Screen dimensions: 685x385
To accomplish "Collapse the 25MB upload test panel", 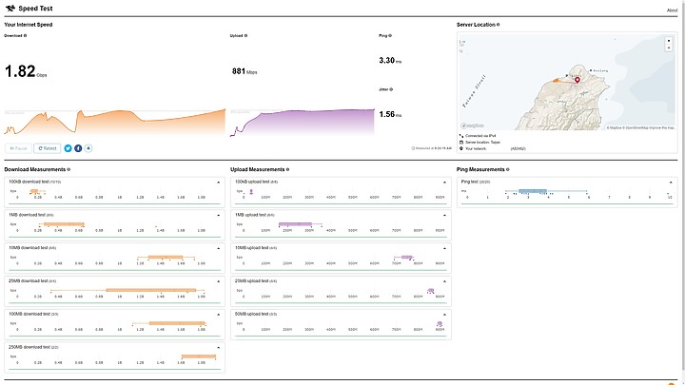I will pos(444,281).
